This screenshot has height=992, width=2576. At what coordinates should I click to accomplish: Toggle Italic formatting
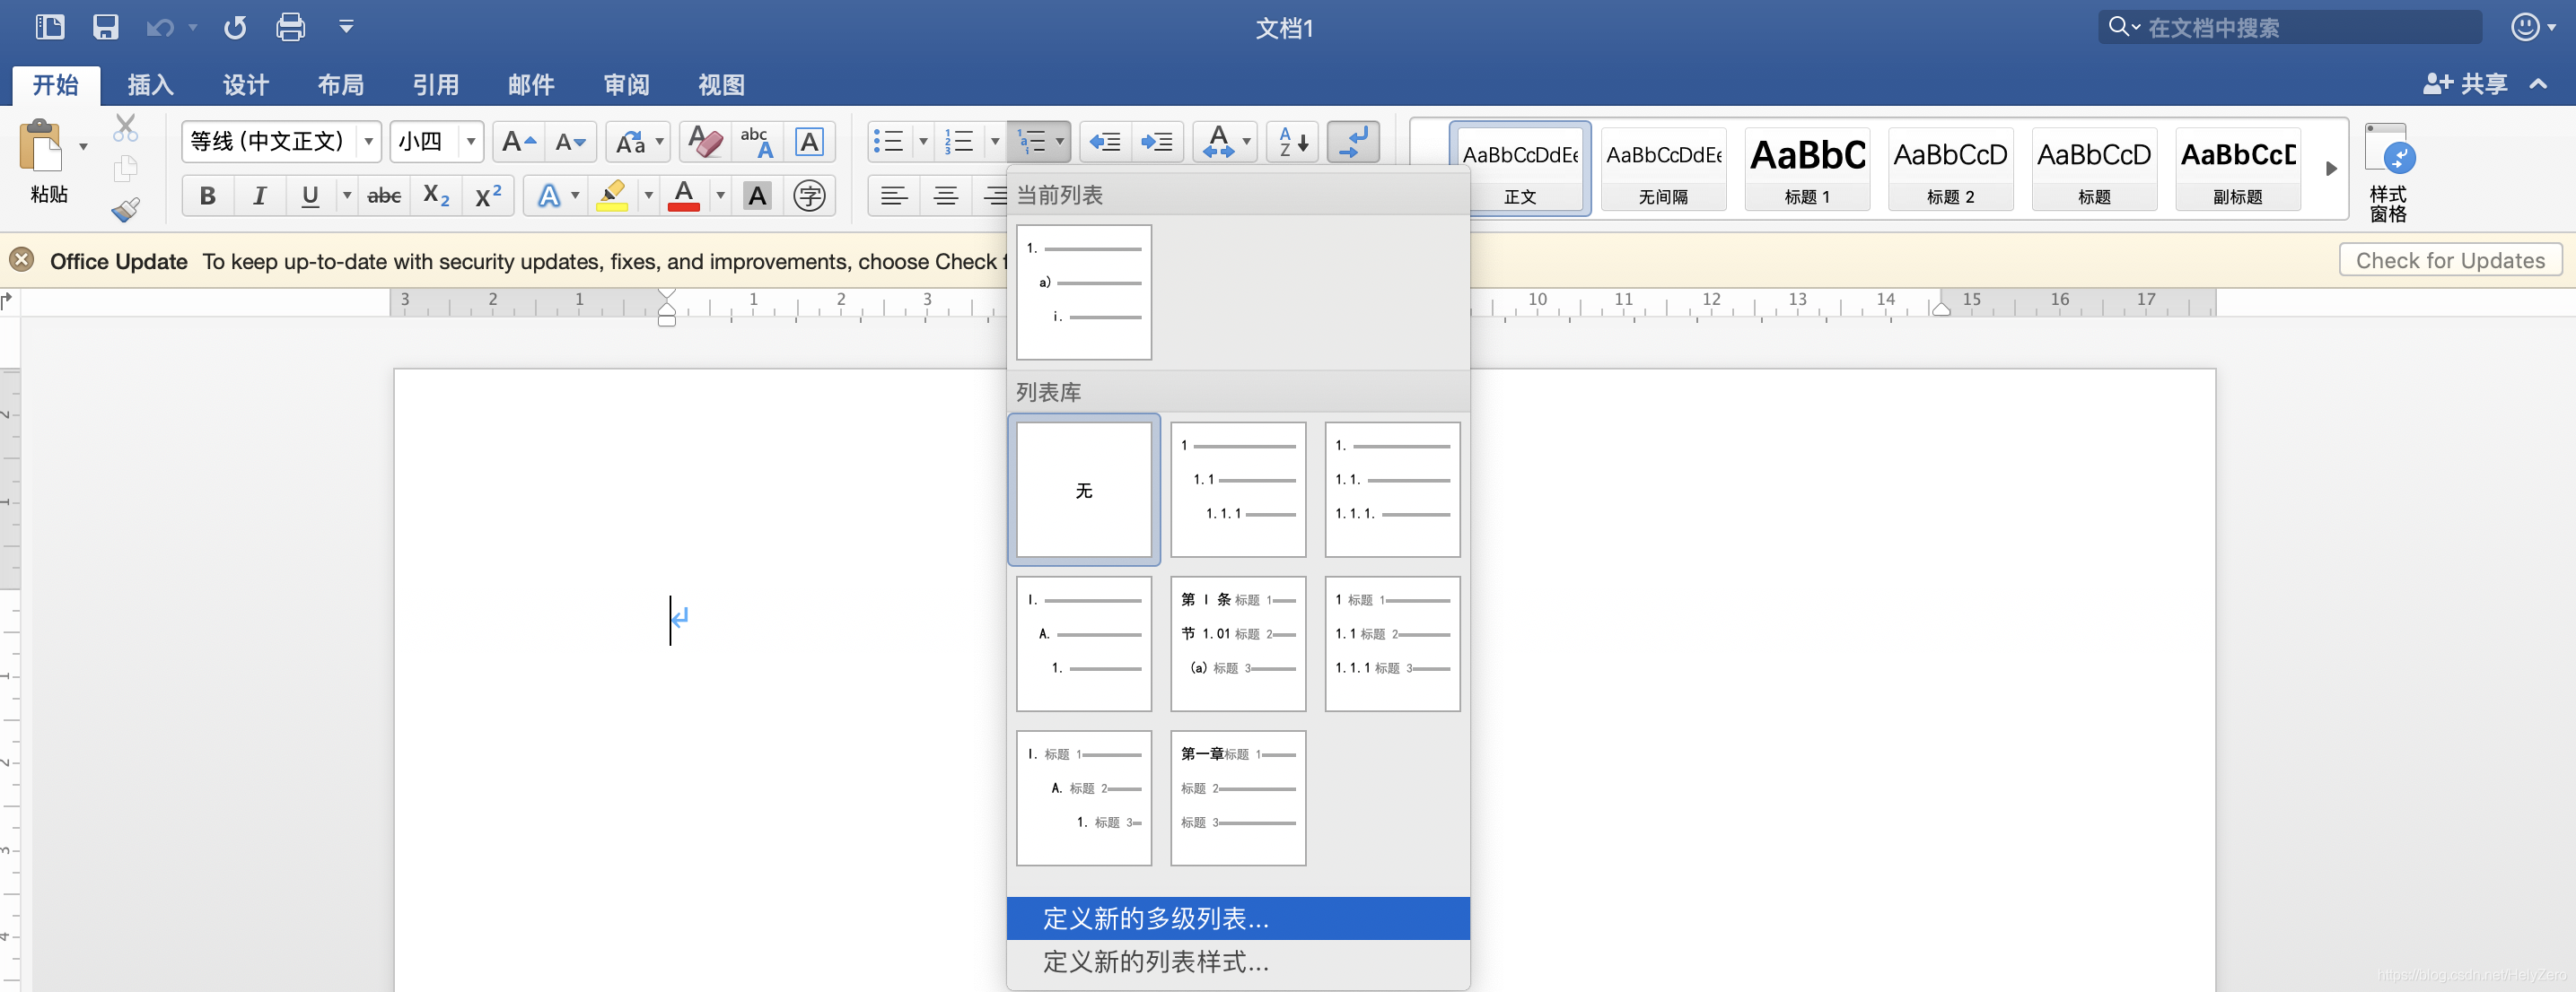tap(259, 196)
